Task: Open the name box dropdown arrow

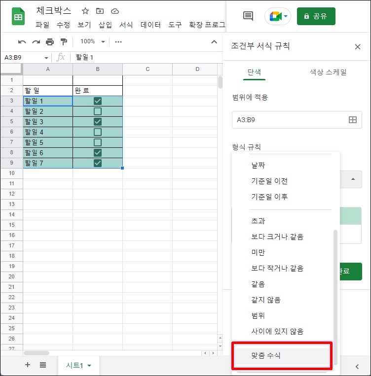Action: point(46,58)
